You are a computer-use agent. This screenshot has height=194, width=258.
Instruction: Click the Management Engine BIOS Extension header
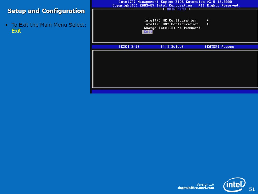[175, 2]
